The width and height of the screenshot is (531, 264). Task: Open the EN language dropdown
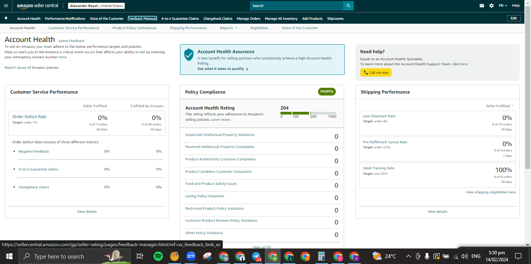coord(503,6)
